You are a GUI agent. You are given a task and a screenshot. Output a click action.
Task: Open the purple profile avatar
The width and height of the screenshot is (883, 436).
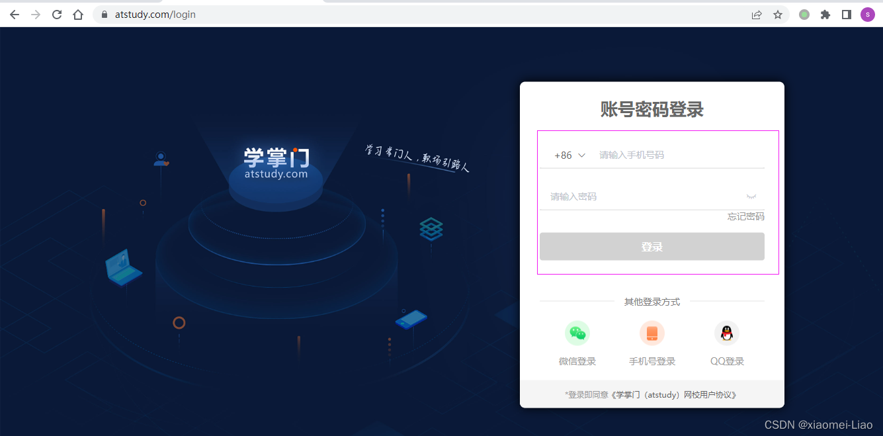click(x=867, y=15)
